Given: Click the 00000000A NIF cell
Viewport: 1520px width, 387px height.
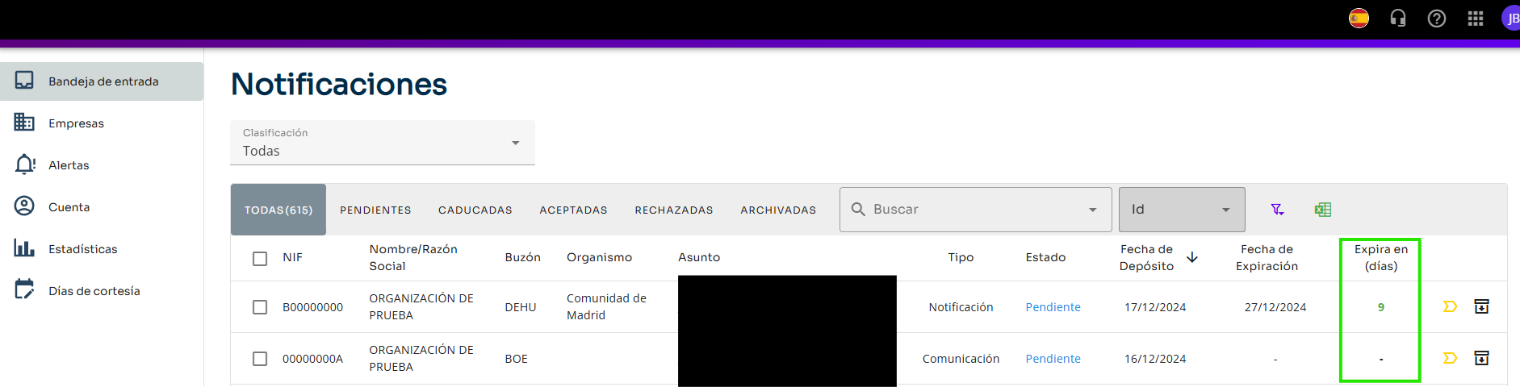Looking at the screenshot, I should point(312,359).
